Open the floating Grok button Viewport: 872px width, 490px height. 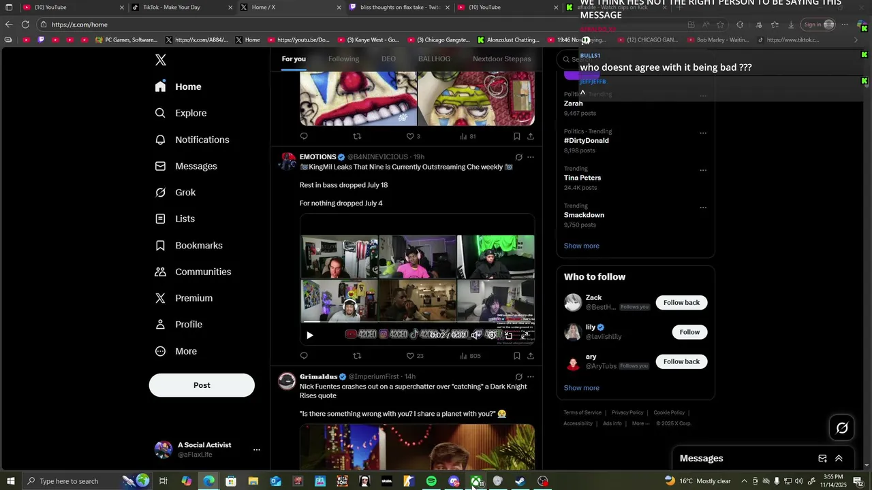click(x=842, y=428)
